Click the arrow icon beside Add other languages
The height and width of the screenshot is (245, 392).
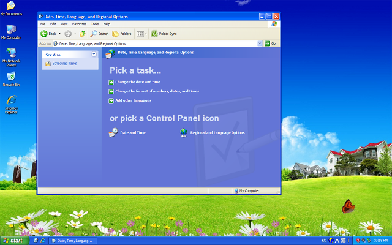point(111,100)
